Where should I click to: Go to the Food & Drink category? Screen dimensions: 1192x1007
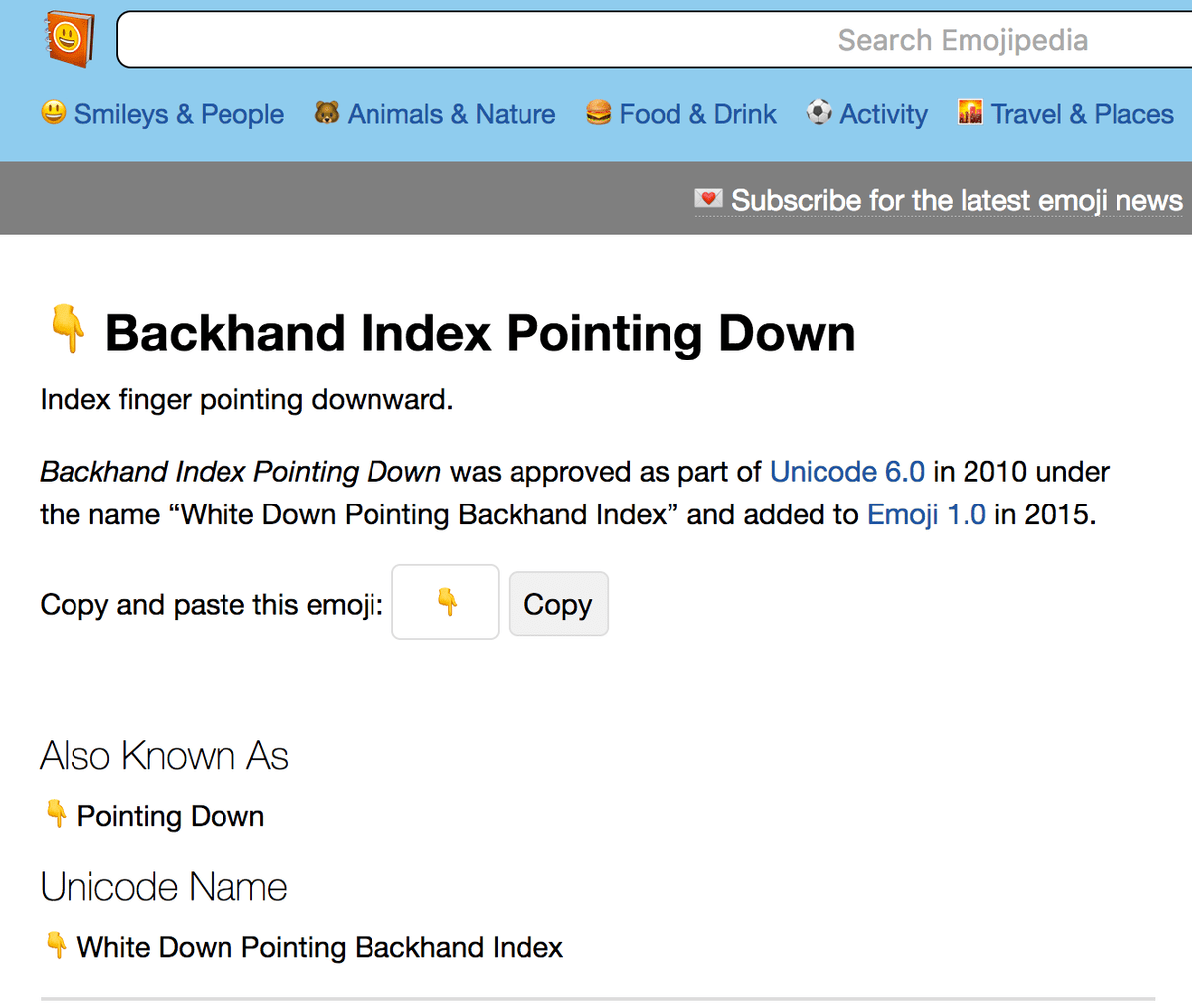[697, 114]
